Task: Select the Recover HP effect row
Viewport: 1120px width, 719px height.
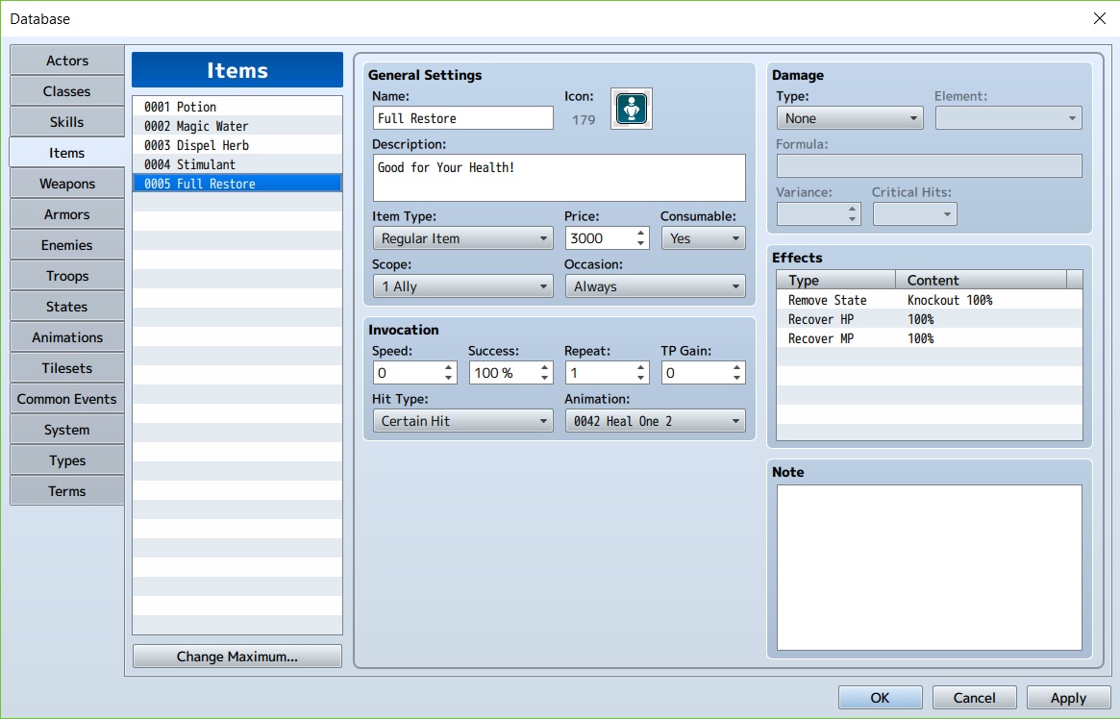Action: click(x=929, y=319)
